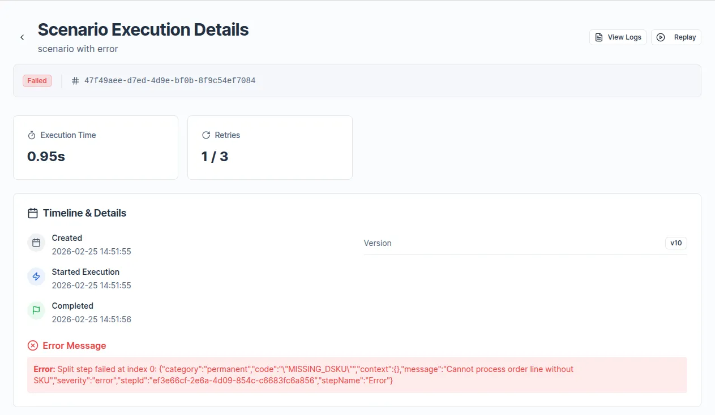The height and width of the screenshot is (415, 715).
Task: Click the calendar icon beside Timeline & Details
Action: pos(33,214)
